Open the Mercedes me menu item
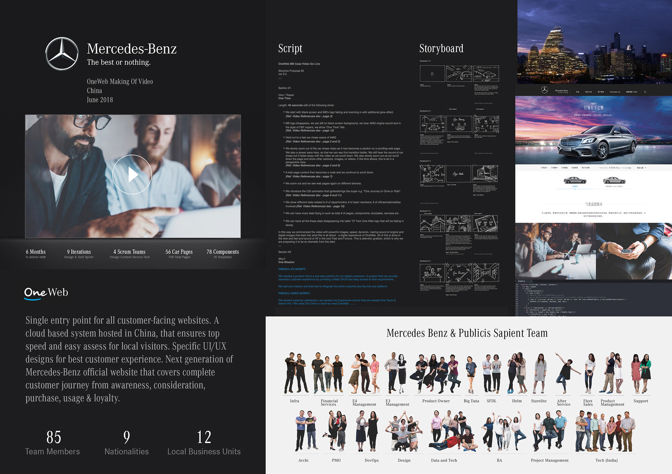 pyautogui.click(x=615, y=92)
